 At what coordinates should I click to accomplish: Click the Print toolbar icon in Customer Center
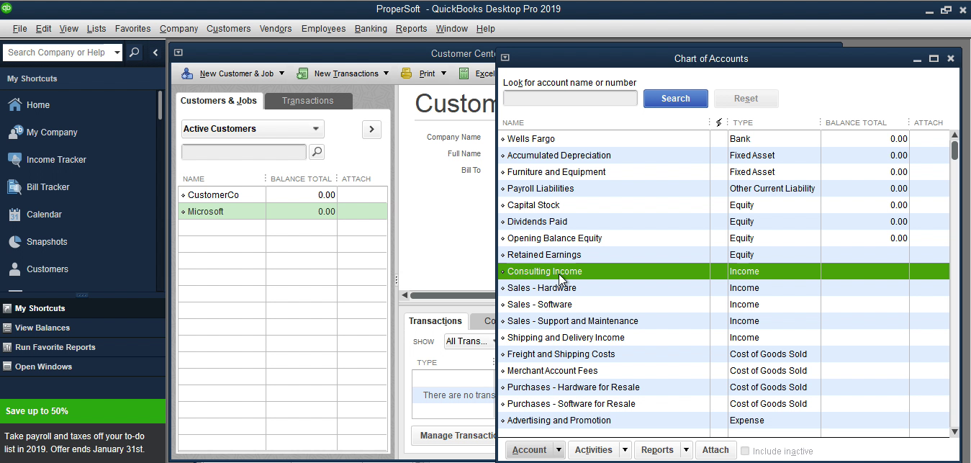(407, 73)
